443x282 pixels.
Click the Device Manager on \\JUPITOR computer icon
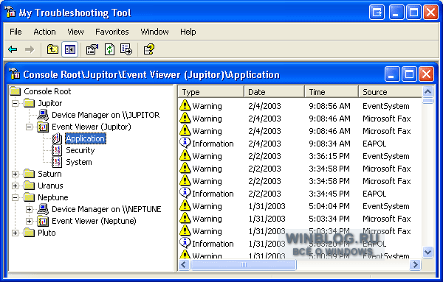(x=43, y=115)
